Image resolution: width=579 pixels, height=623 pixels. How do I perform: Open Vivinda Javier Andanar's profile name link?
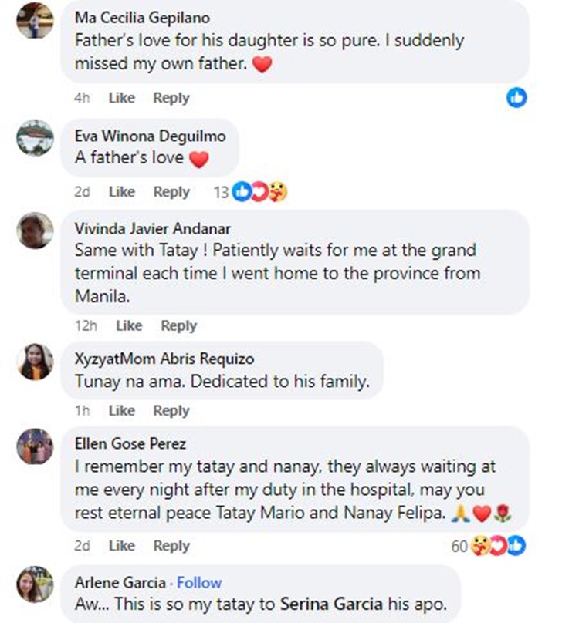153,228
